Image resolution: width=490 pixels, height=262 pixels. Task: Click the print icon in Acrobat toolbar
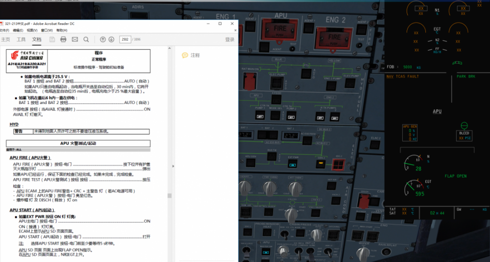click(63, 39)
